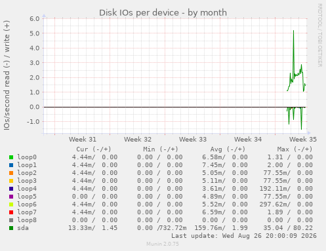Click the sda max value '35.04 / 80.22'
326x251 pixels.
pos(288,228)
